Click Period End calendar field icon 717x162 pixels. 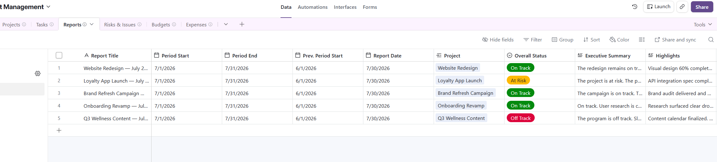click(227, 55)
